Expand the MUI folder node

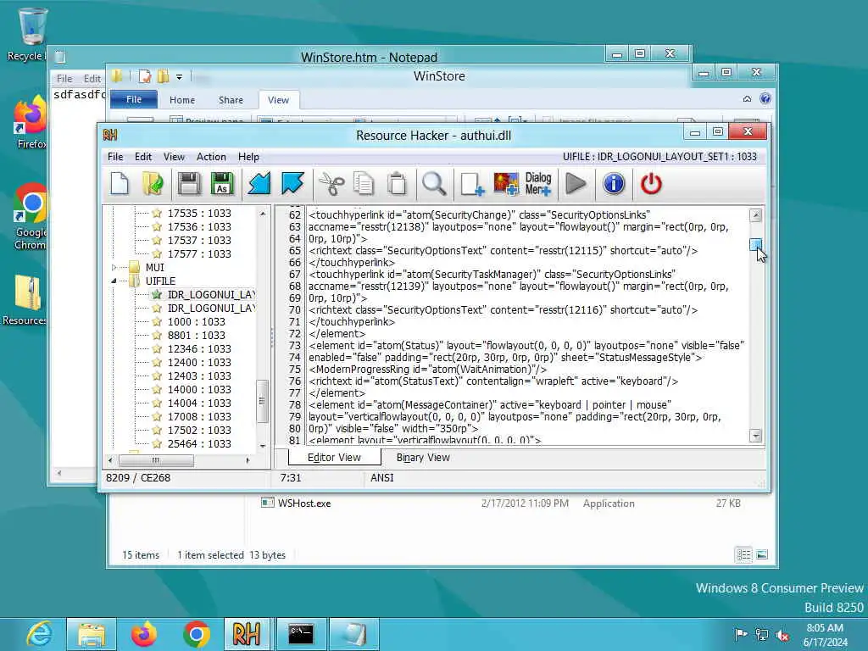click(114, 267)
